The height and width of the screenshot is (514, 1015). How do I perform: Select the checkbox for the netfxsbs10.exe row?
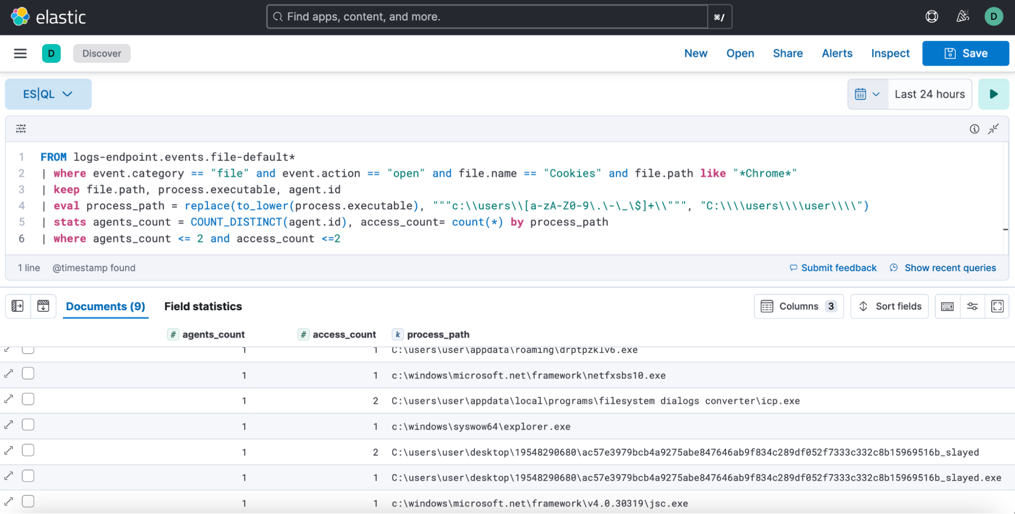coord(28,374)
